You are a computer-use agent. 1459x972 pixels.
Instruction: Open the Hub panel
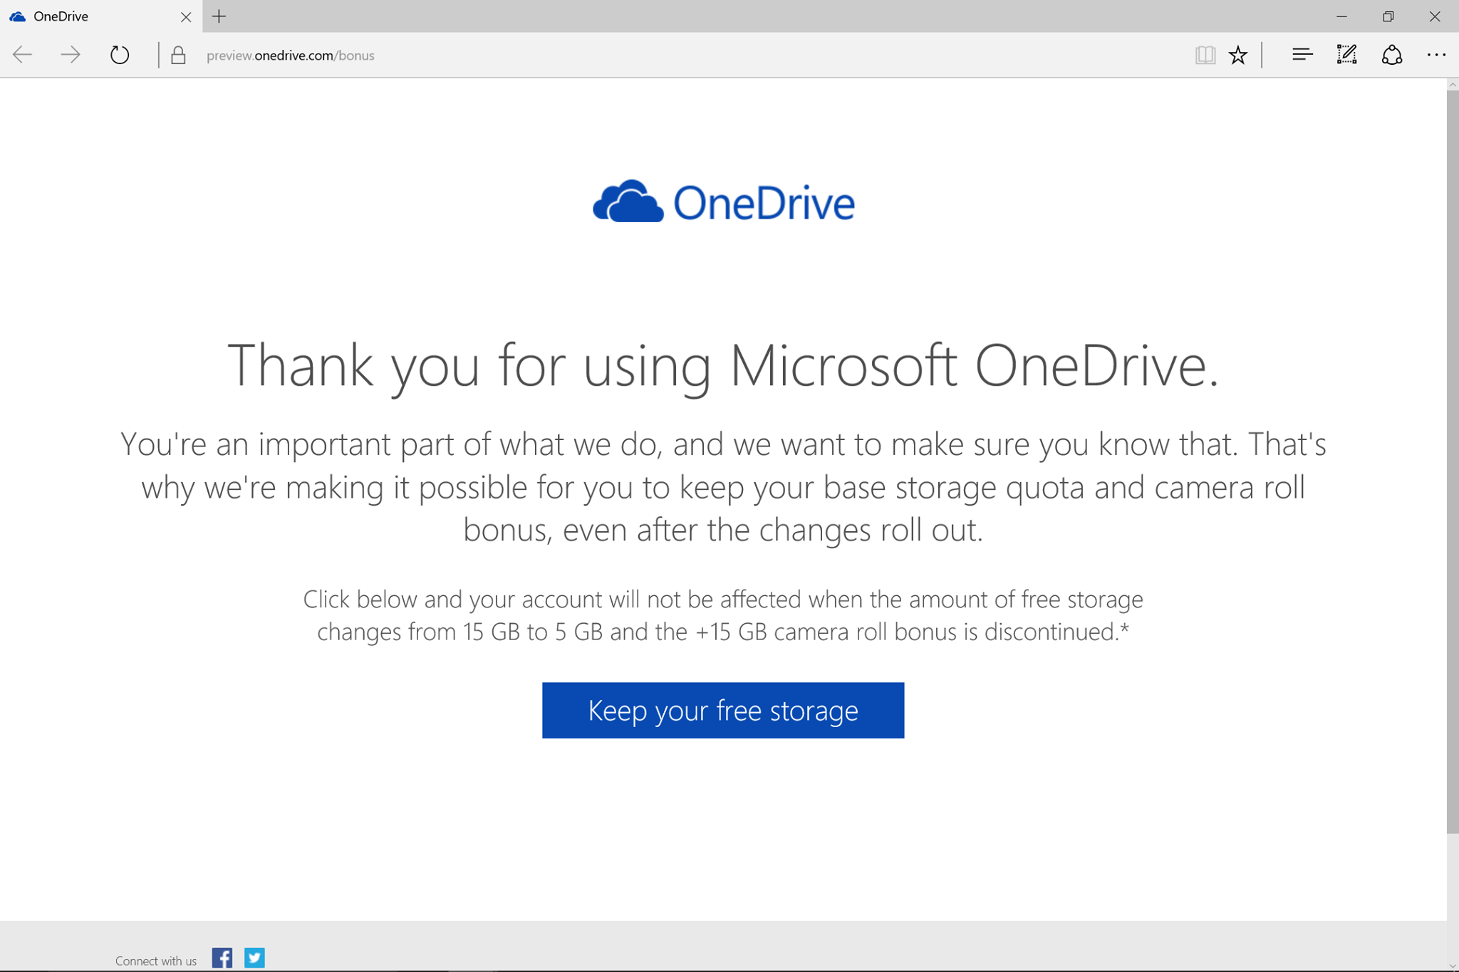1302,55
